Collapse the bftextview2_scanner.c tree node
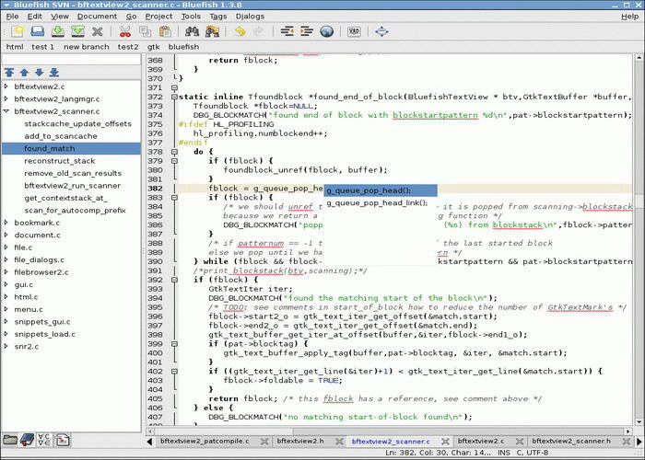Image resolution: width=645 pixels, height=460 pixels. click(7, 111)
